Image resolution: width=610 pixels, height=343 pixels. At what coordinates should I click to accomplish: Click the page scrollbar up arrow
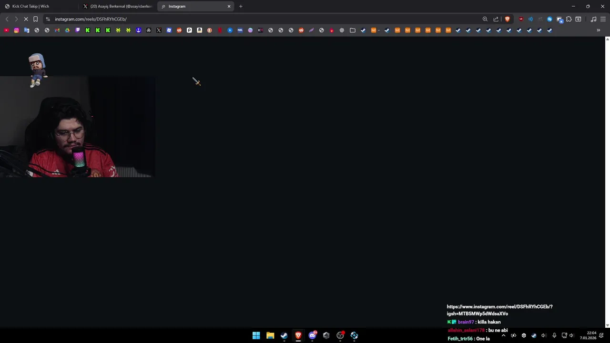point(607,39)
